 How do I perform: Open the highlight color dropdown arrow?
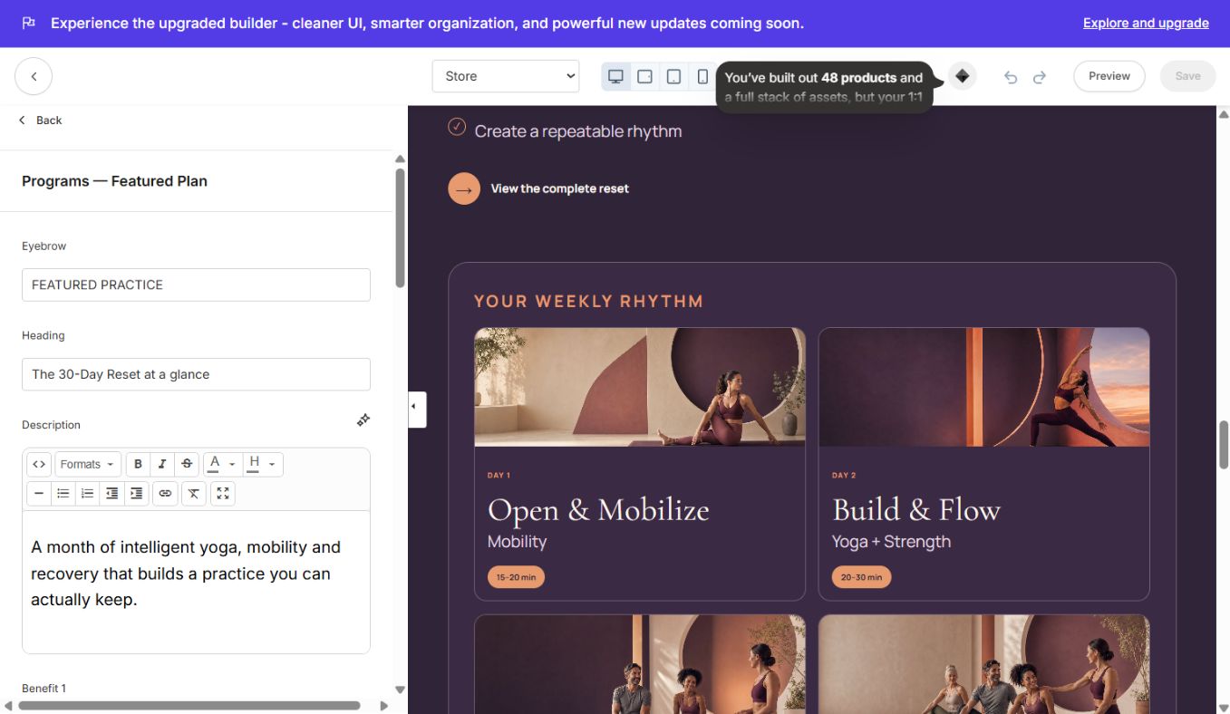click(272, 465)
